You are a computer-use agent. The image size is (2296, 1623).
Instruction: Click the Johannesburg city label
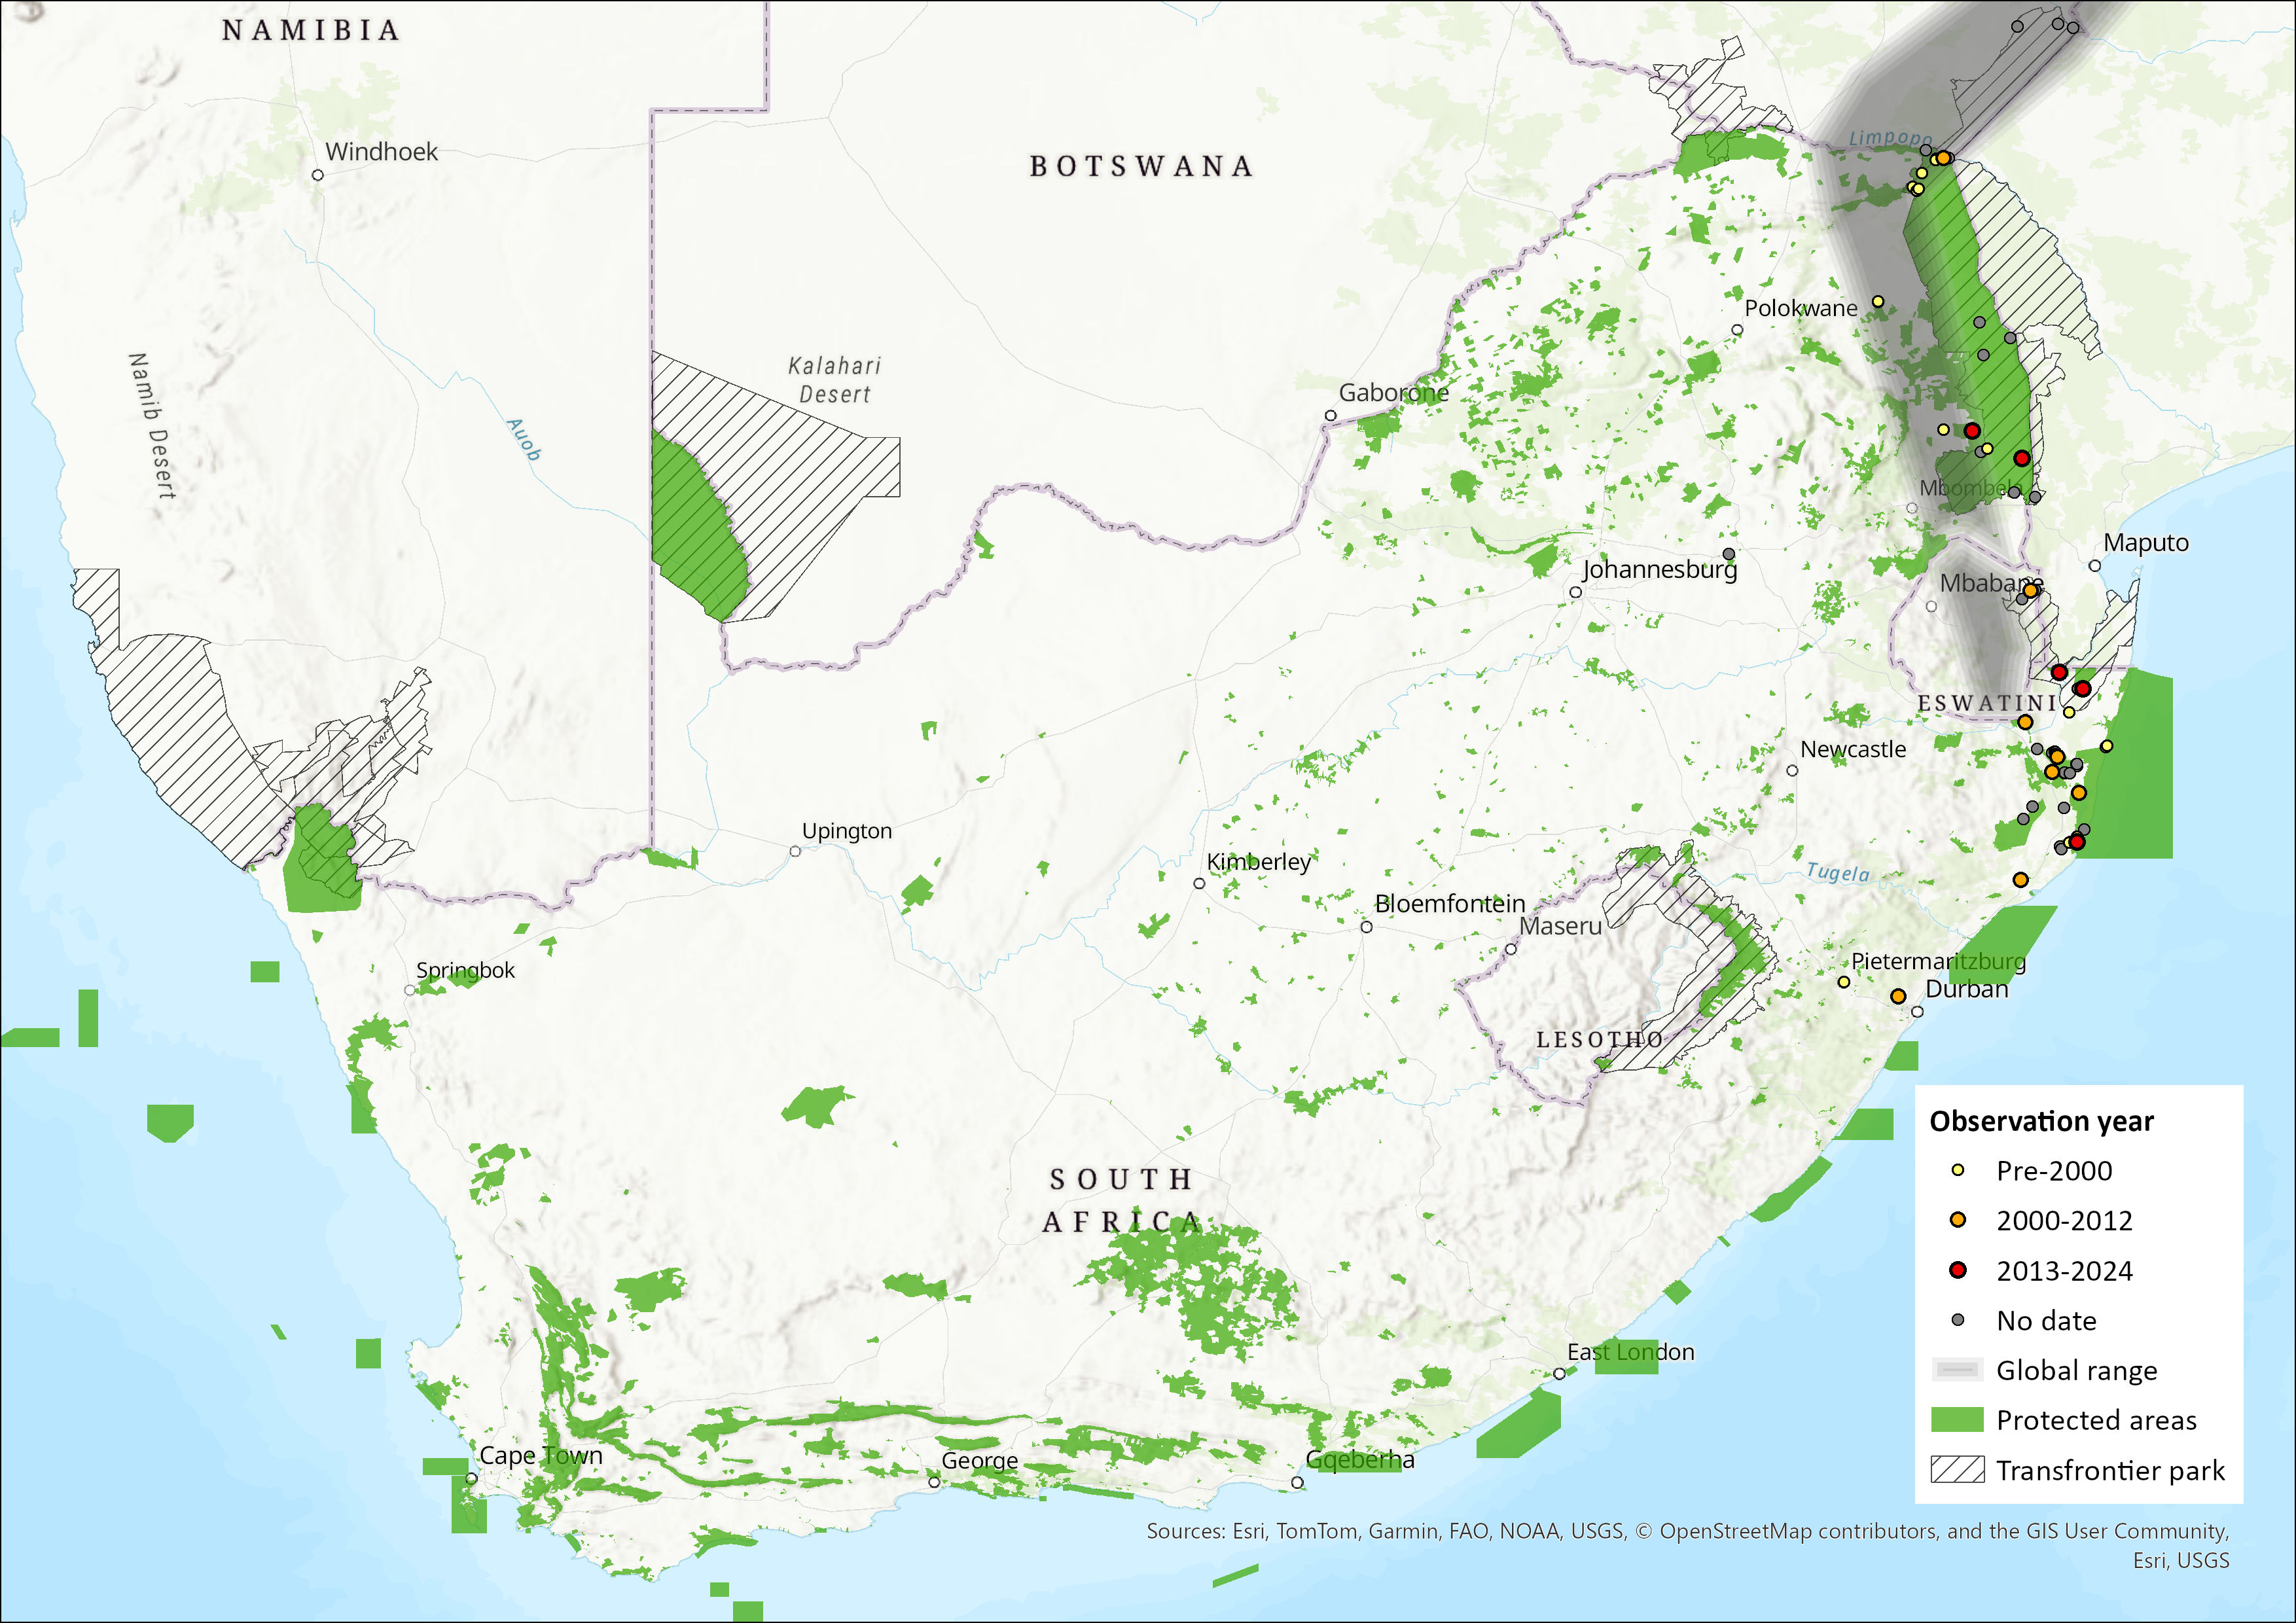[x=1659, y=569]
